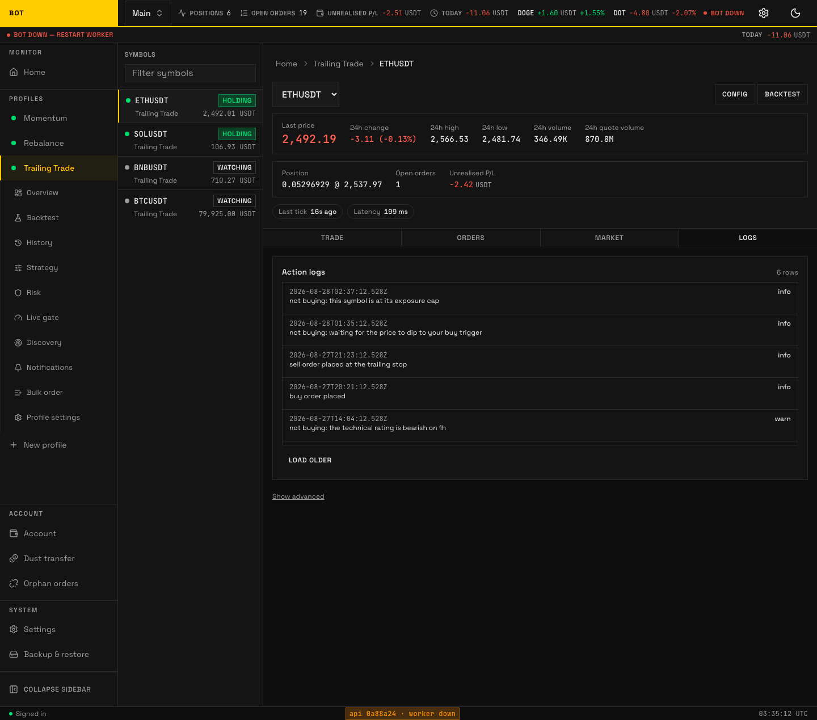
Task: Click Home in the breadcrumb
Action: pyautogui.click(x=287, y=64)
